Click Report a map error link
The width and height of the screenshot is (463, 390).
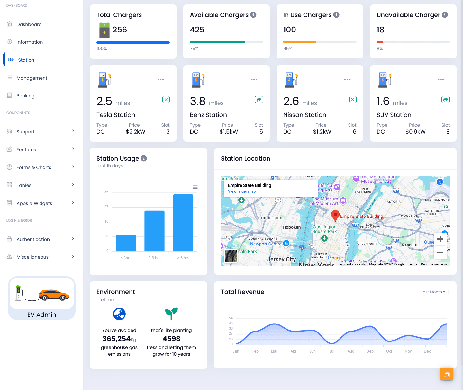434,264
